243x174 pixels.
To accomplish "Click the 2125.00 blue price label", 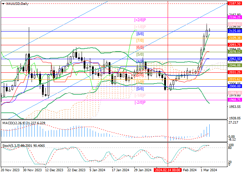I will (235, 31).
